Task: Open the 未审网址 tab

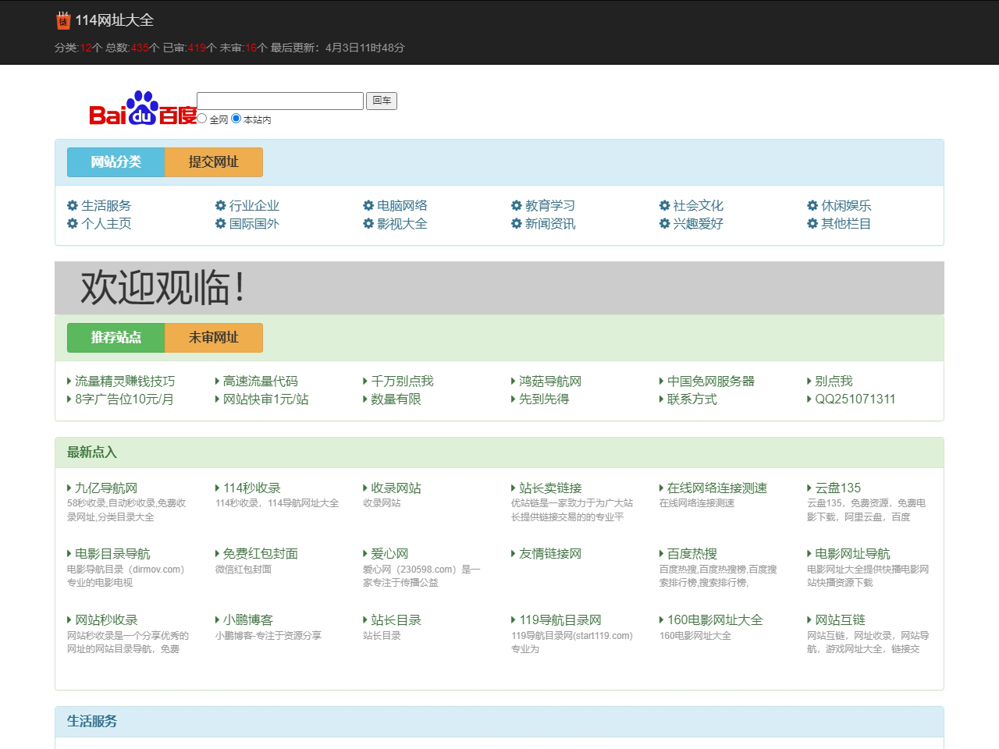Action: (x=213, y=338)
